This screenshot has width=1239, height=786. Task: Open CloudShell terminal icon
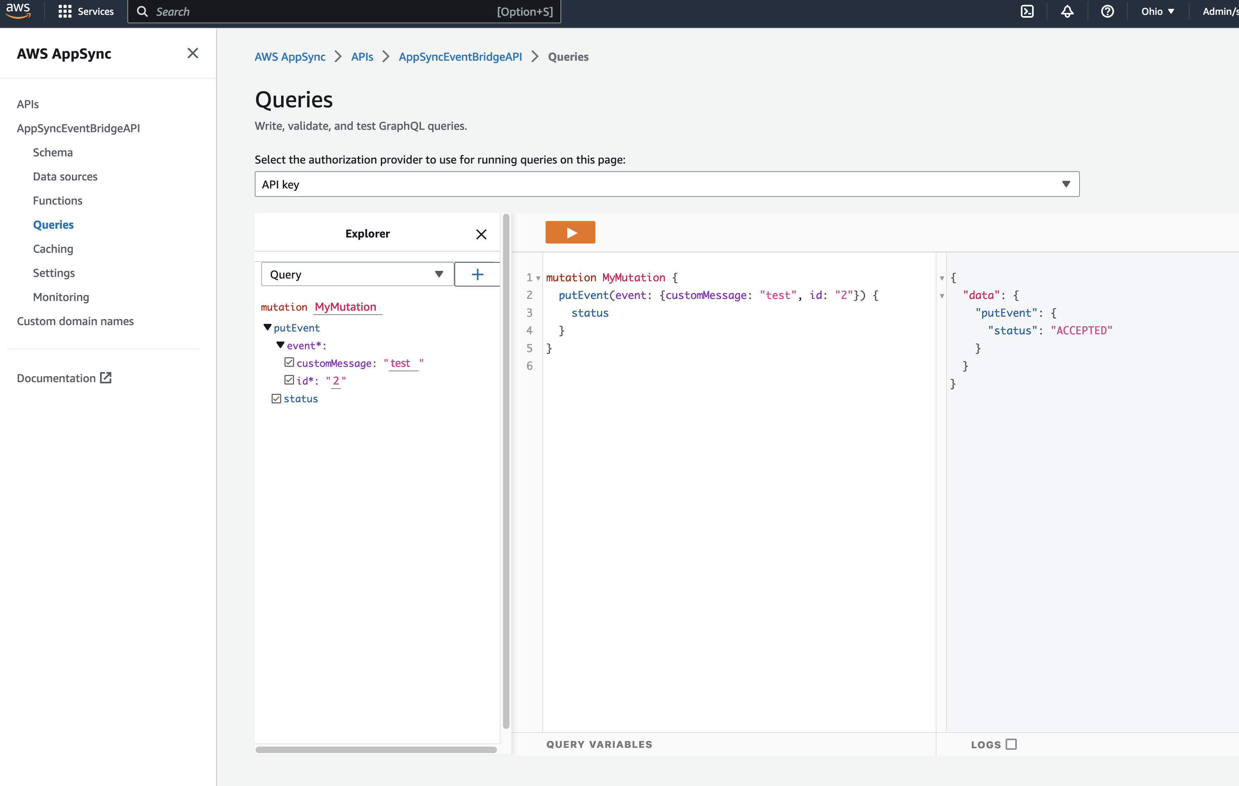click(x=1027, y=11)
